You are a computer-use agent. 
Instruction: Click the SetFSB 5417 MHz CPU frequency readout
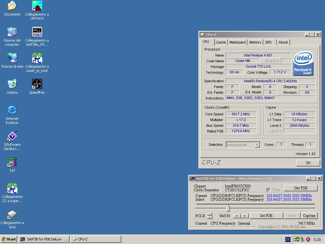click(x=306, y=223)
